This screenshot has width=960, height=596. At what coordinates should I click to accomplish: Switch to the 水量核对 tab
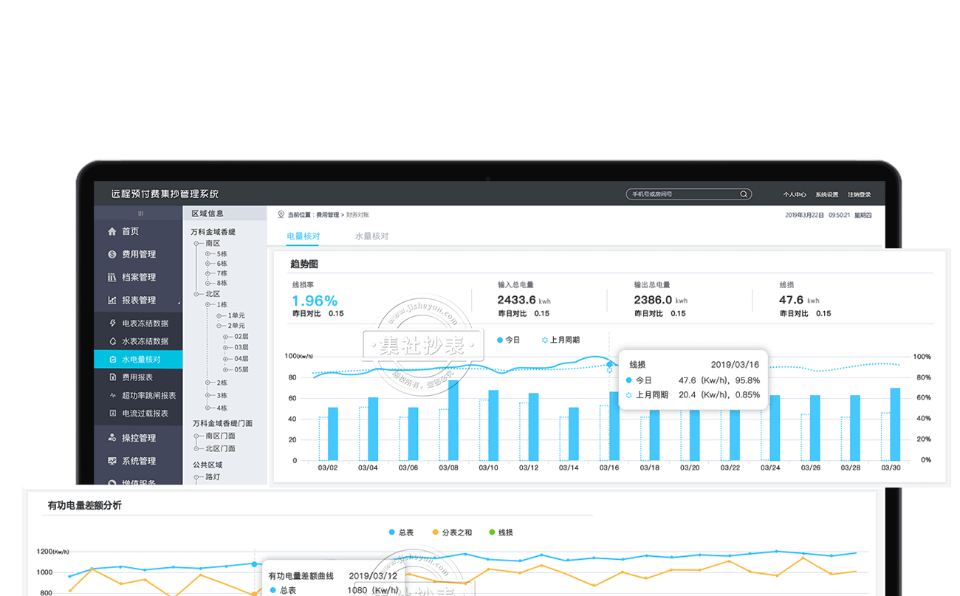pos(371,236)
